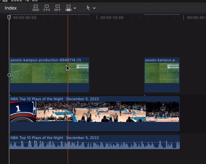206x164 pixels.
Task: Click the 00:00:20 ruler timecode
Action: pyautogui.click(x=196, y=18)
